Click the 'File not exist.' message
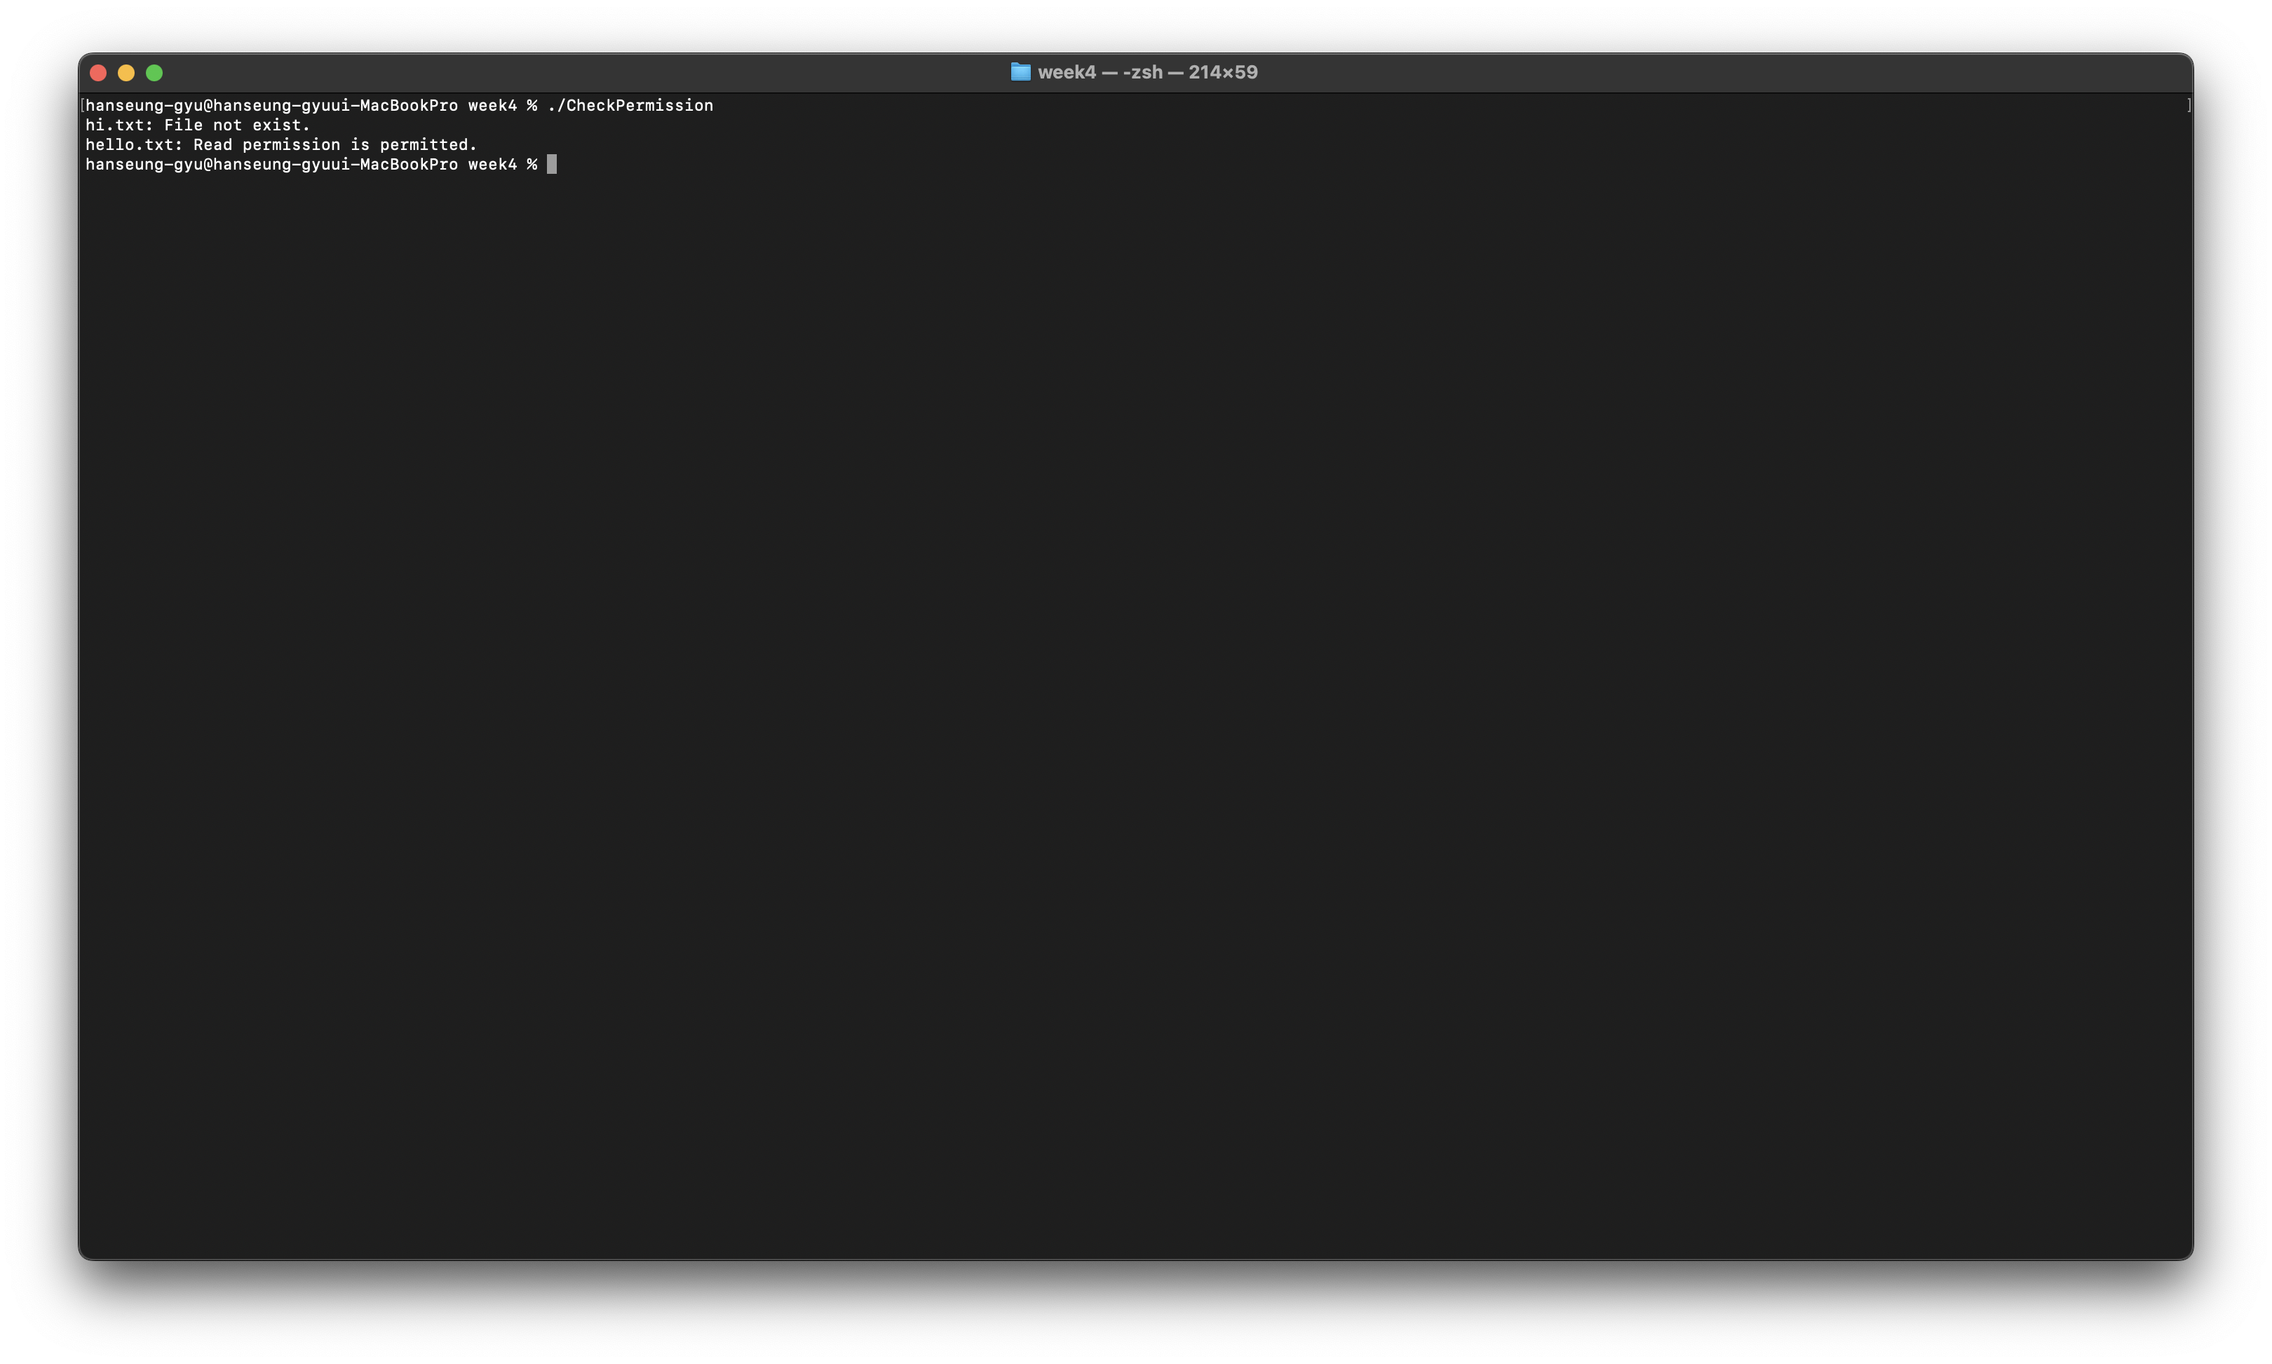The height and width of the screenshot is (1364, 2272). click(237, 125)
